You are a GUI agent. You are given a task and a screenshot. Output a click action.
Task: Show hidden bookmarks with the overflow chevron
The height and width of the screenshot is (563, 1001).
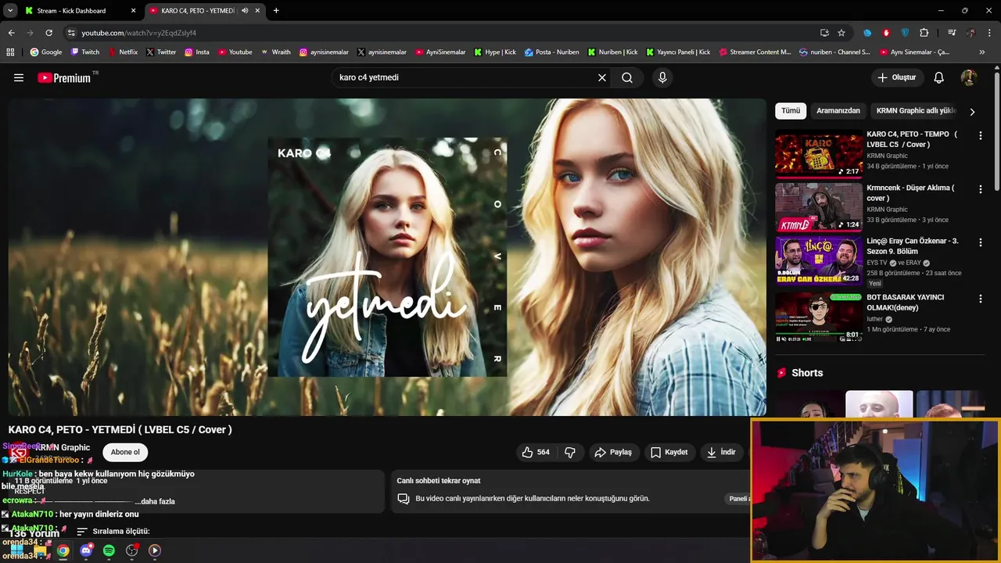(983, 52)
